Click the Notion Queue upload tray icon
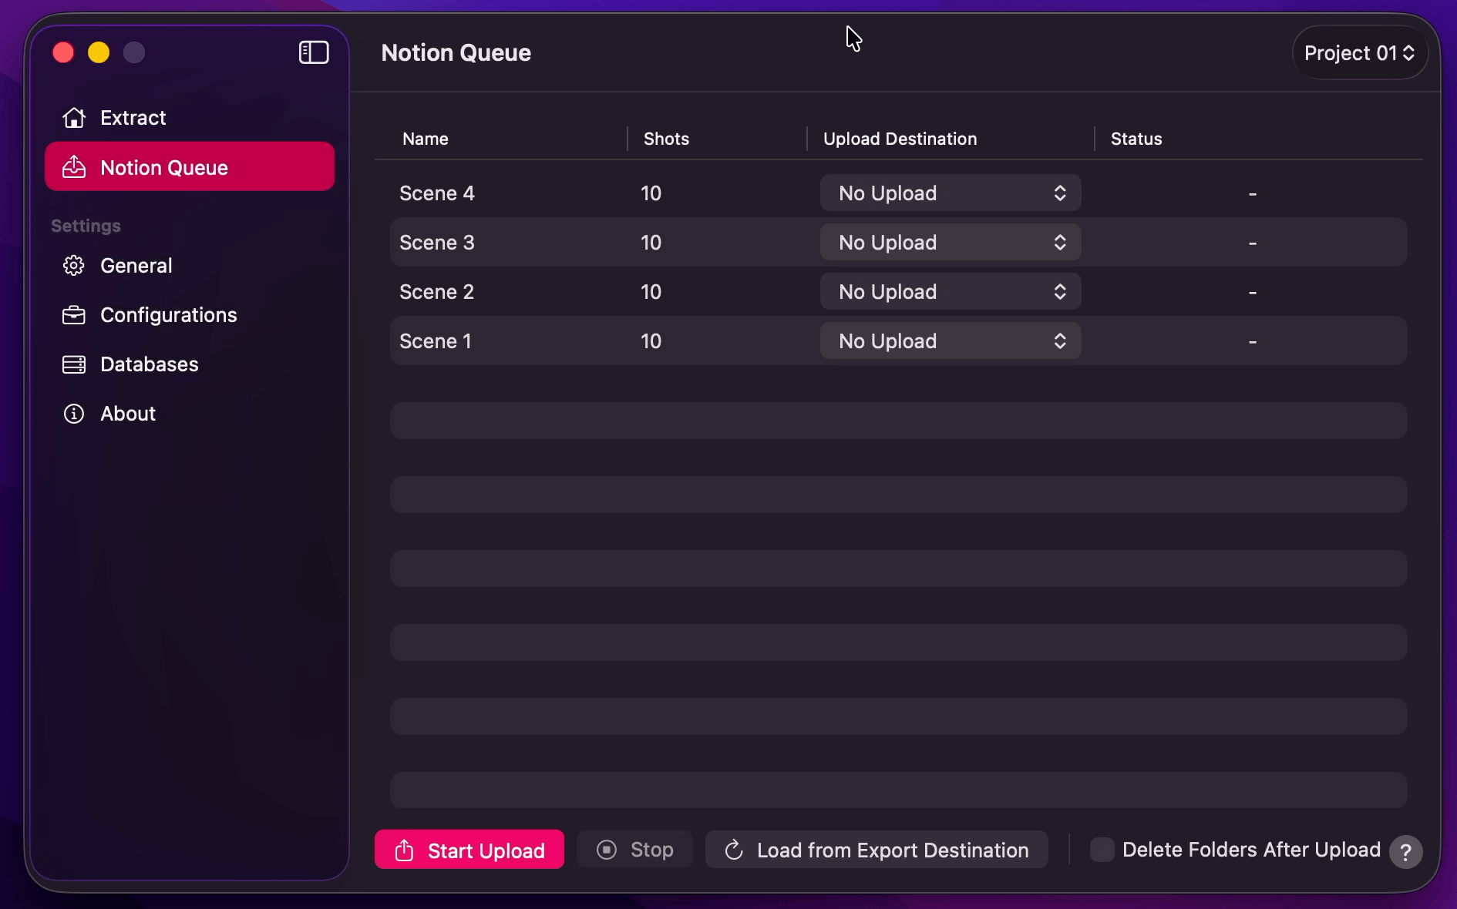This screenshot has width=1457, height=909. [74, 167]
